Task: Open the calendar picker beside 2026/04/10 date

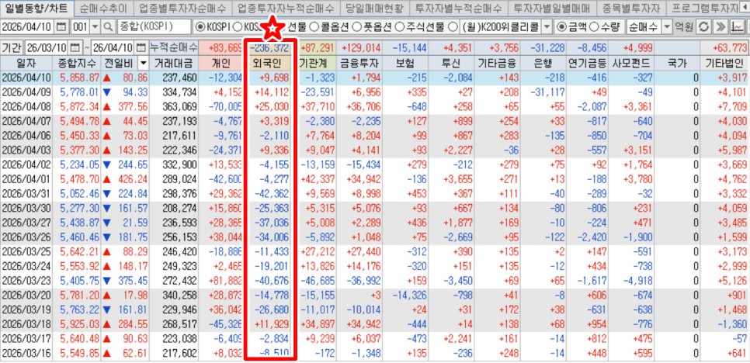Action: point(61,26)
